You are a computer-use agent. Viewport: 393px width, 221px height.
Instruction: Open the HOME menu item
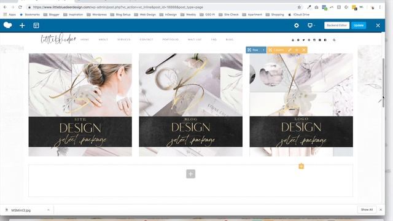(x=85, y=39)
